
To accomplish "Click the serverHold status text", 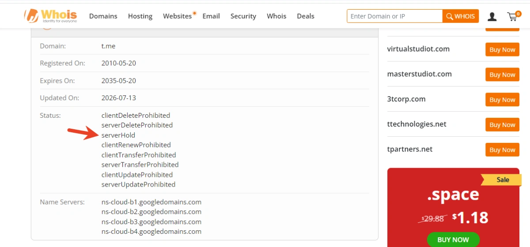I will pyautogui.click(x=118, y=135).
